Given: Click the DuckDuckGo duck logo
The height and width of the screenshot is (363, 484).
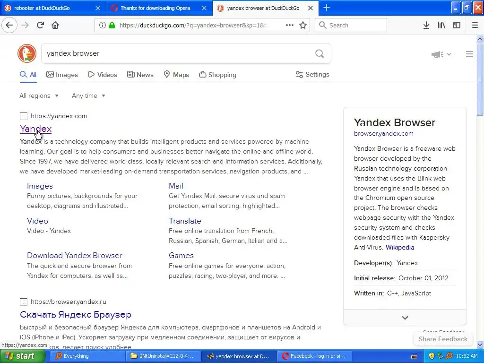Looking at the screenshot, I should coord(27,53).
